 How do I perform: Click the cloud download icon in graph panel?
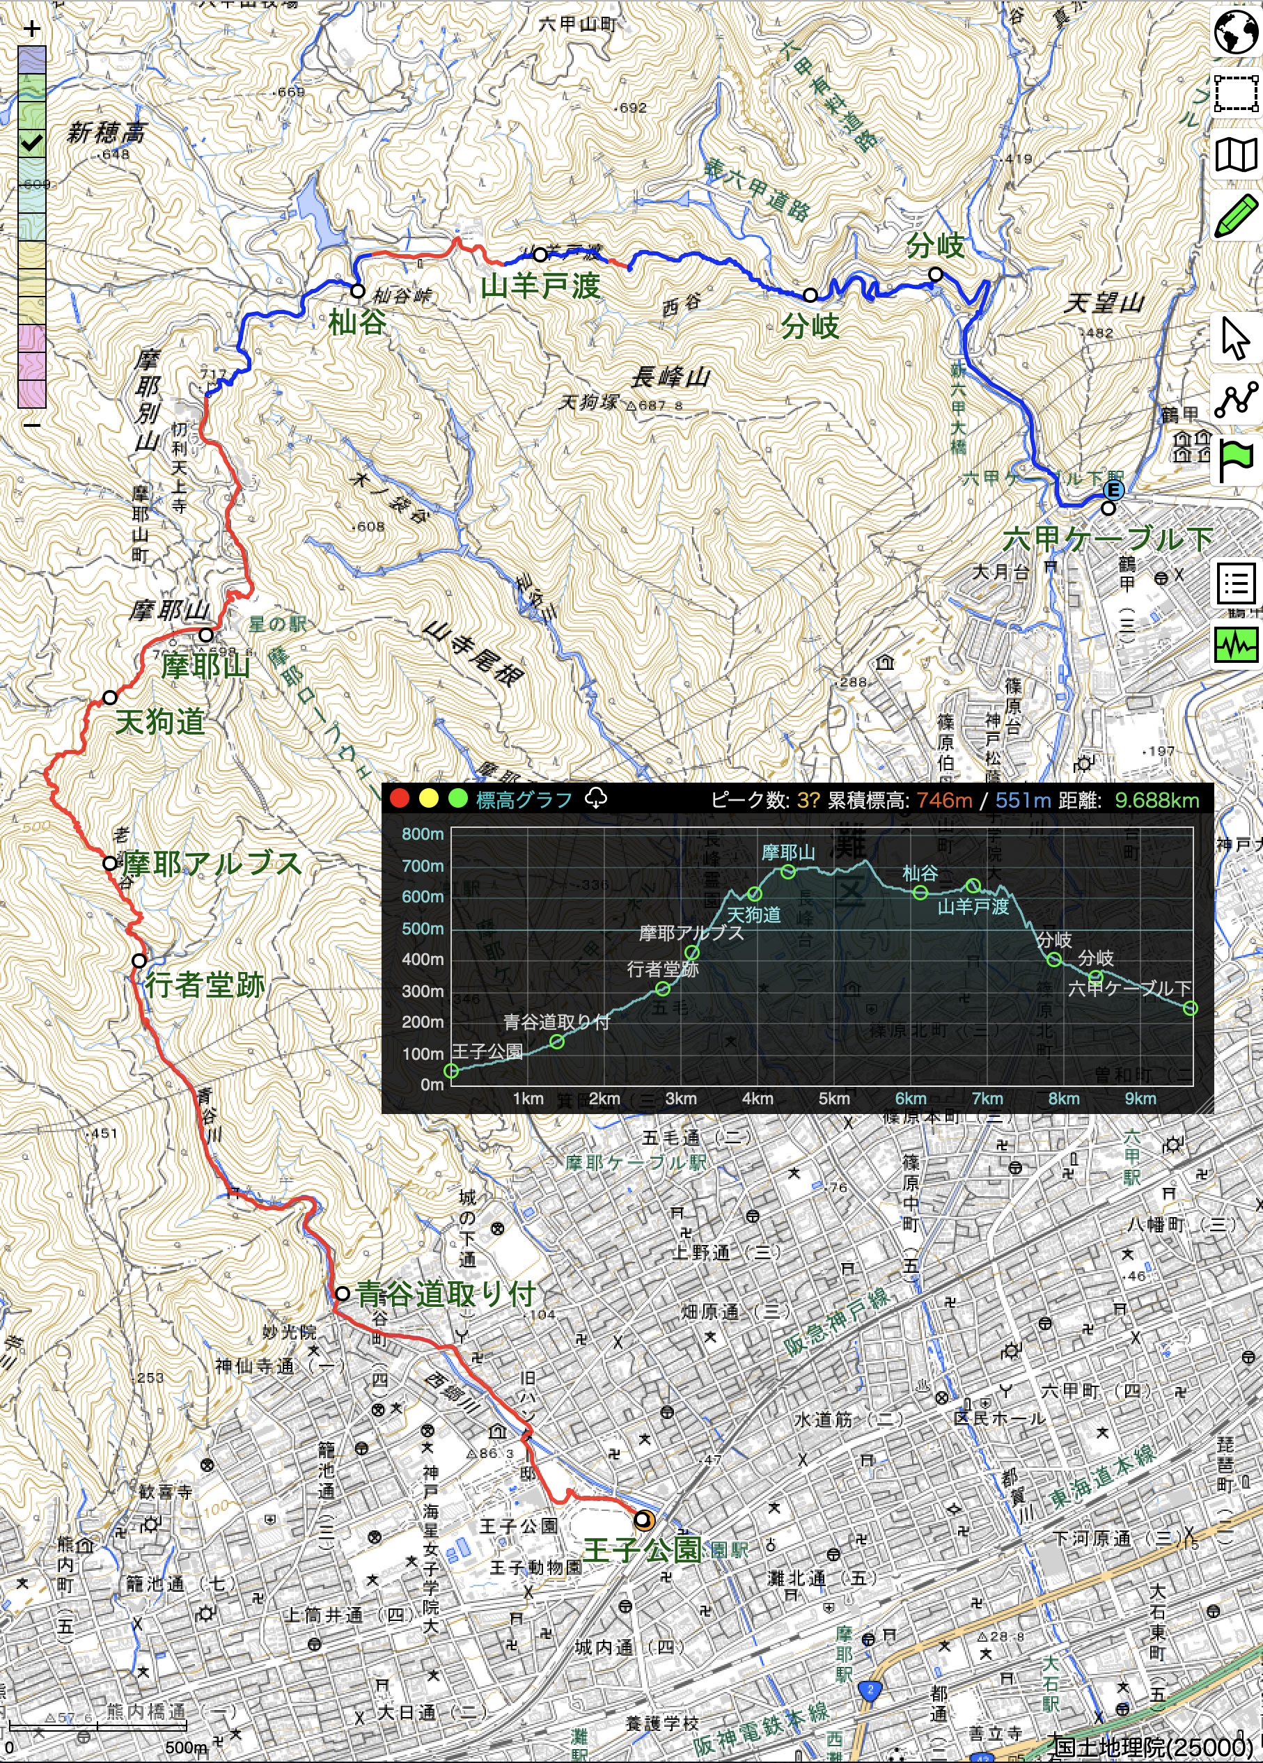pos(596,797)
